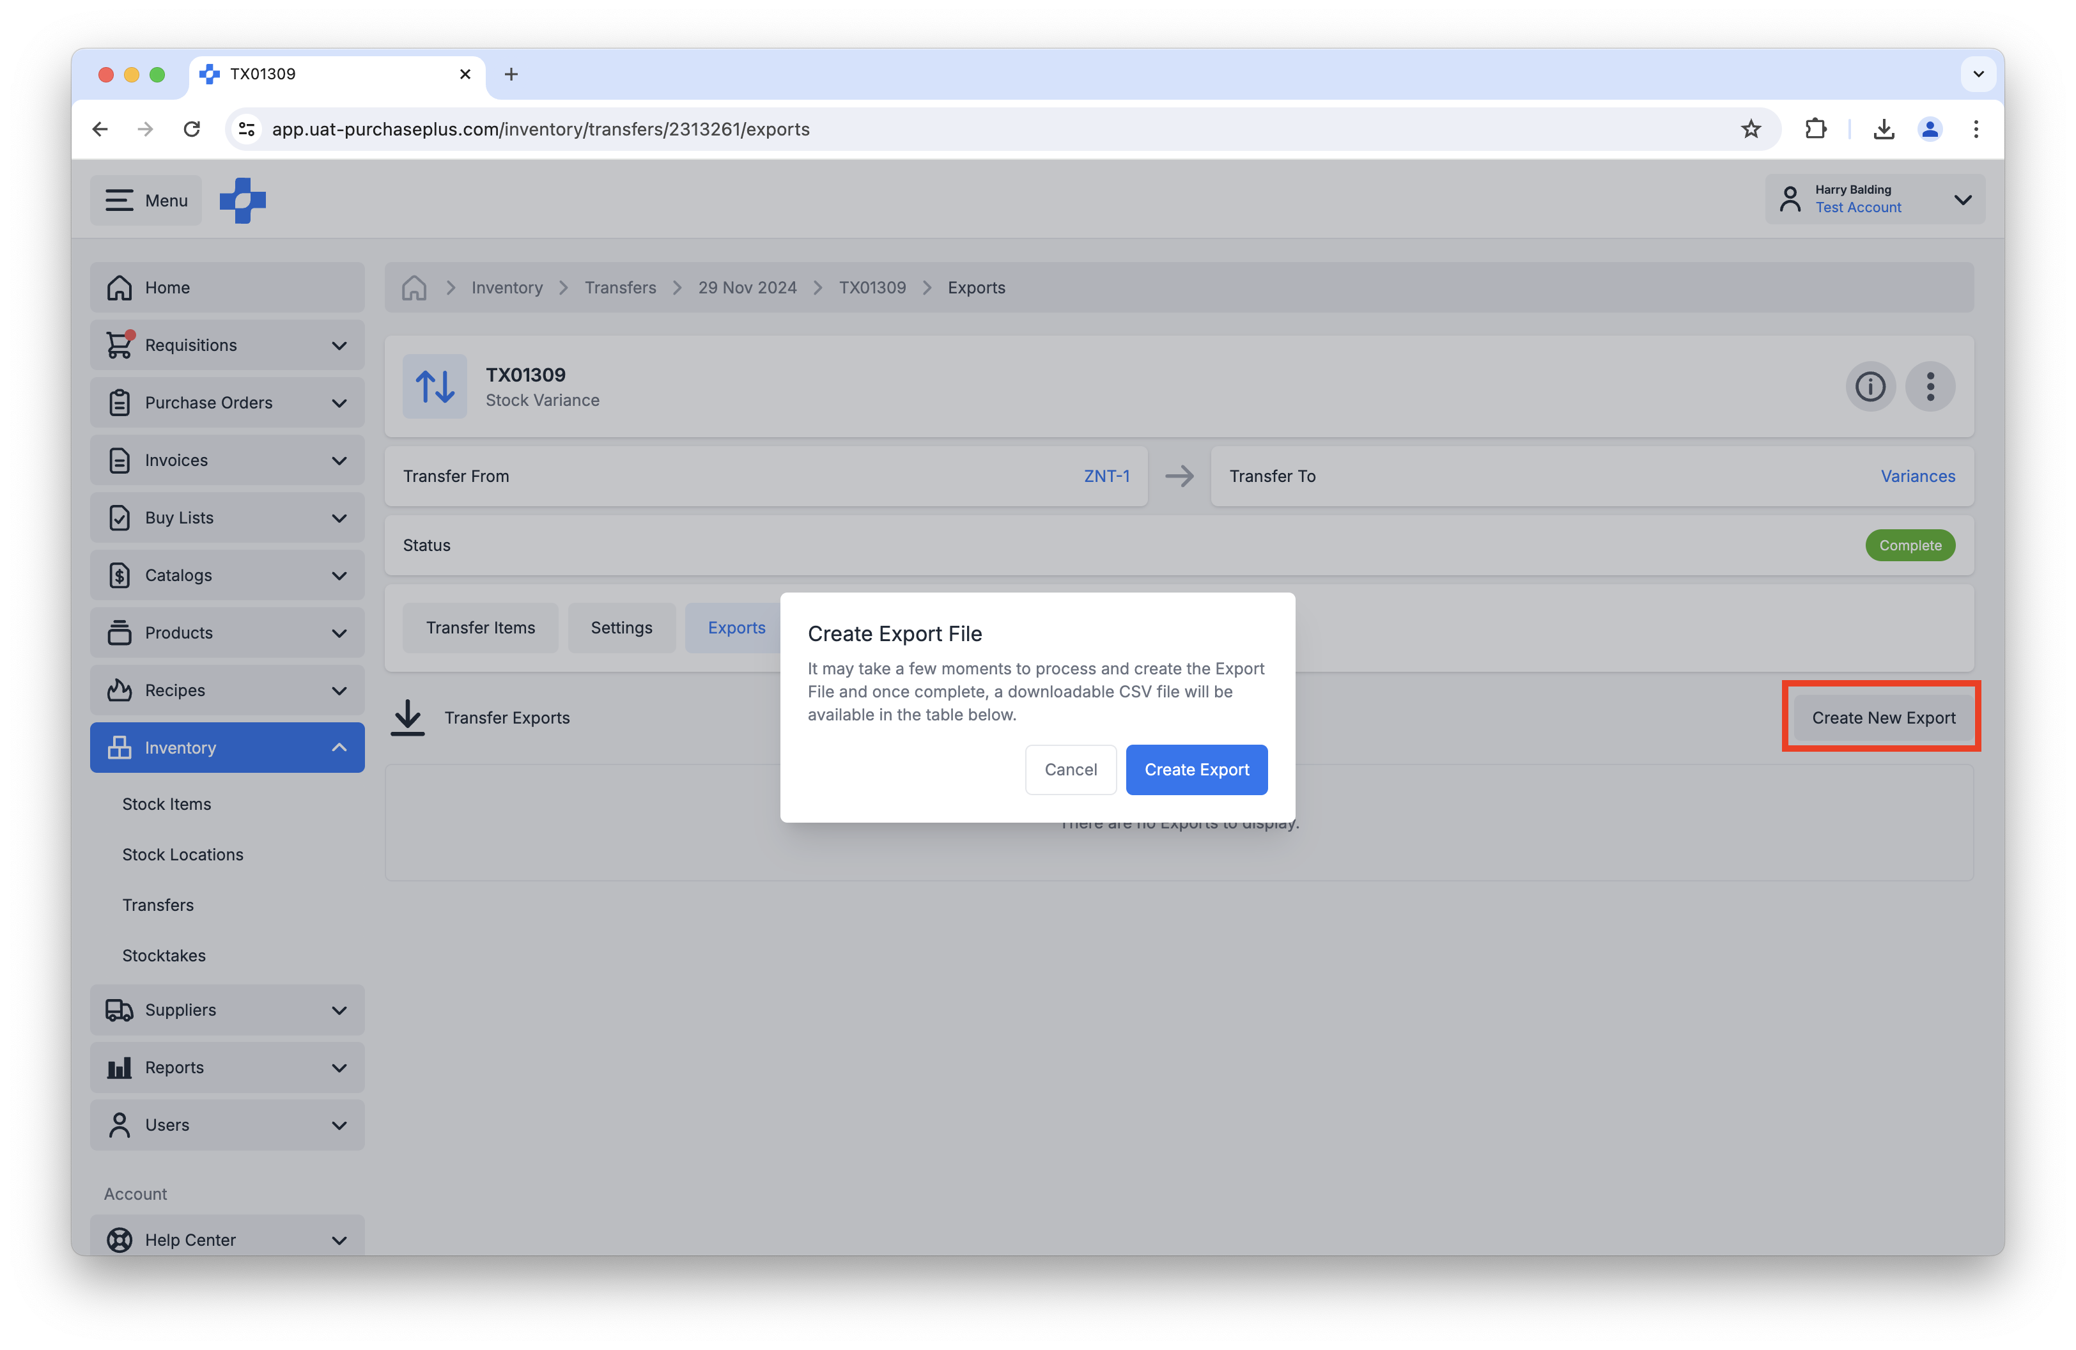Open the transfer three-dot options menu
2076x1350 pixels.
pyautogui.click(x=1930, y=386)
